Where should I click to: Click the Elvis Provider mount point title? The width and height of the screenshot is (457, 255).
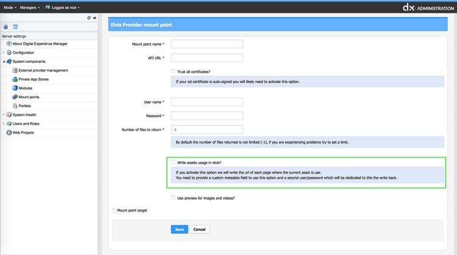(x=141, y=25)
